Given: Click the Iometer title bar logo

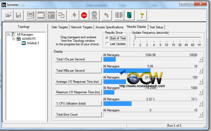Looking at the screenshot, I should pos(4,5).
